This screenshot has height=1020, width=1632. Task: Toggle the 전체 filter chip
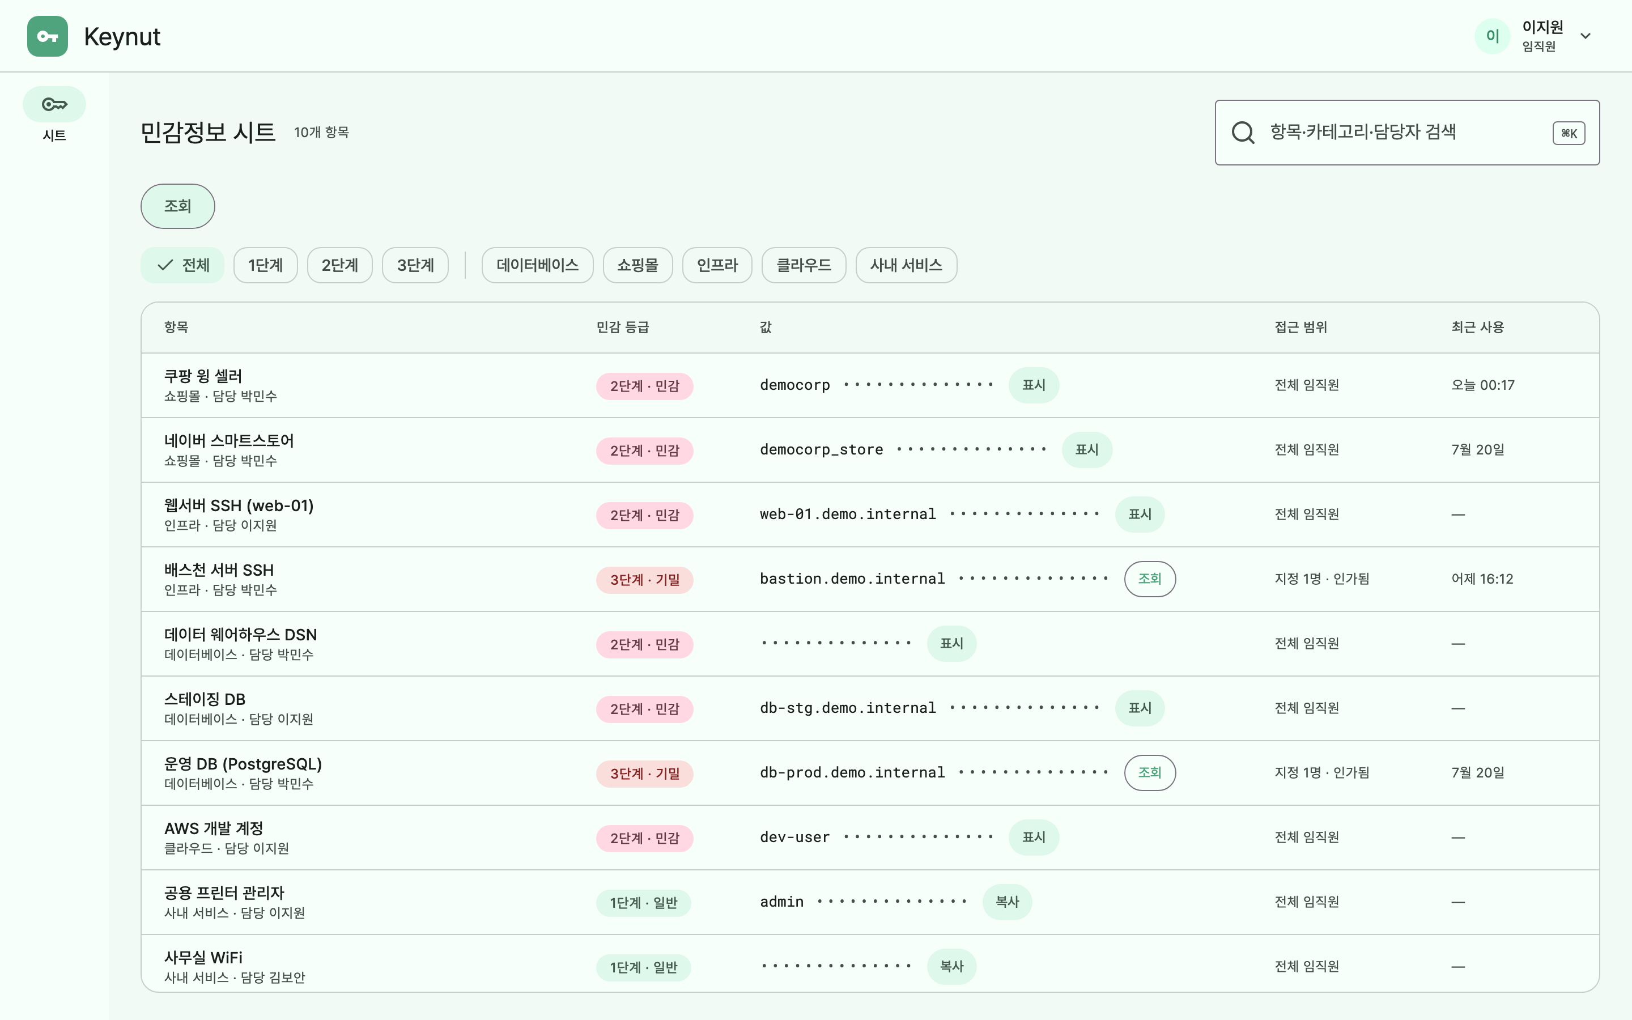coord(182,265)
